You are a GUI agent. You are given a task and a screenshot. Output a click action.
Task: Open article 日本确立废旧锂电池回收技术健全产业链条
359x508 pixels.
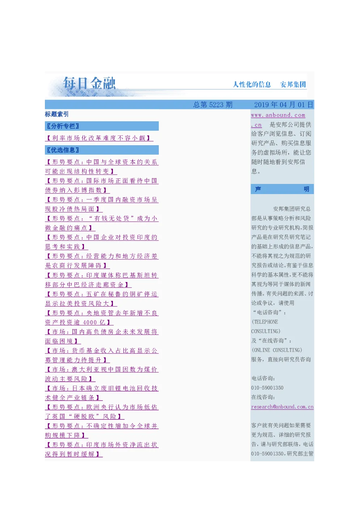102,393
